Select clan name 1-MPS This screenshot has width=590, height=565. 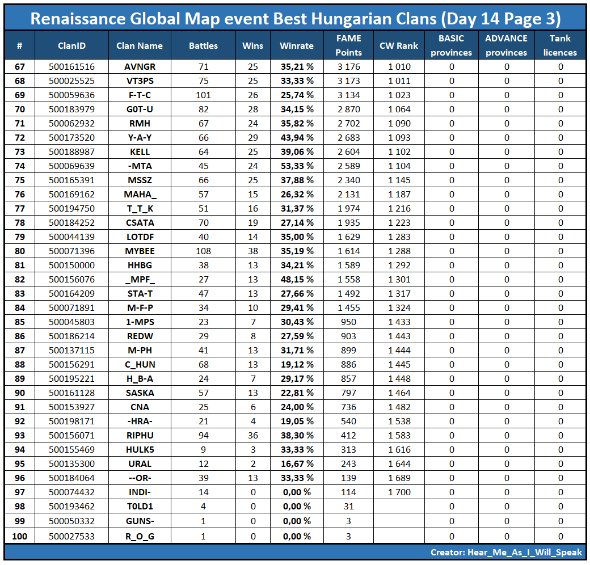(140, 322)
